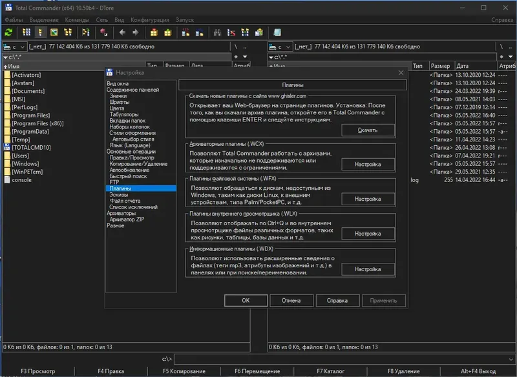Expand the command line history dropdown
Image resolution: width=517 pixels, height=377 pixels.
coord(511,358)
